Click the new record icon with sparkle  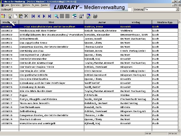coord(10,16)
